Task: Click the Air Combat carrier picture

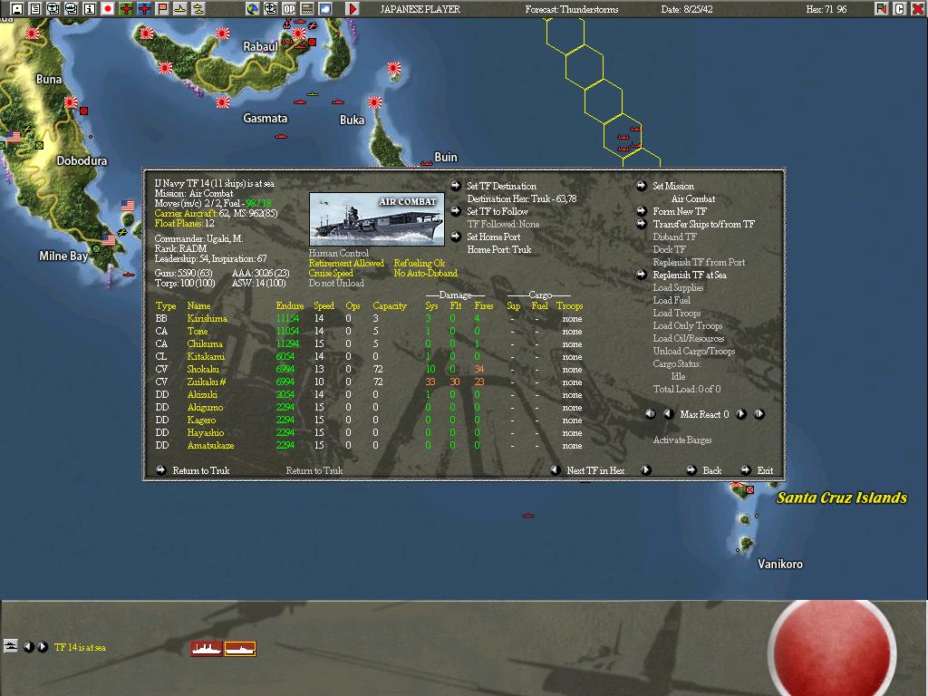Action: point(376,219)
